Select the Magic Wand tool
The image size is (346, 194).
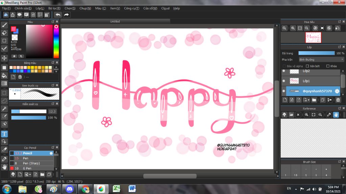(x=4, y=108)
